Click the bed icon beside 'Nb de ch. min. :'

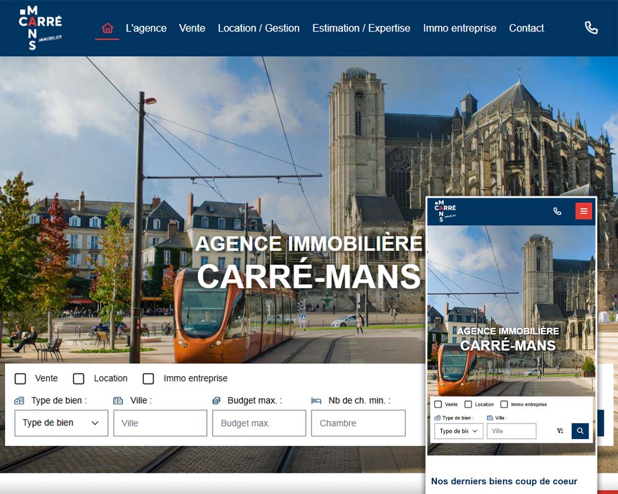[316, 401]
